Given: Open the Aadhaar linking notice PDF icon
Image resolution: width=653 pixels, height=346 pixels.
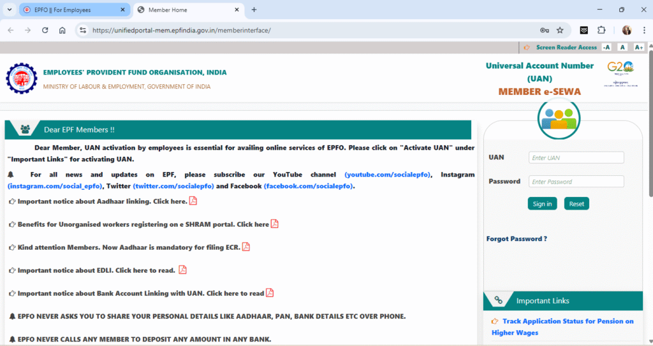Looking at the screenshot, I should click(x=193, y=201).
